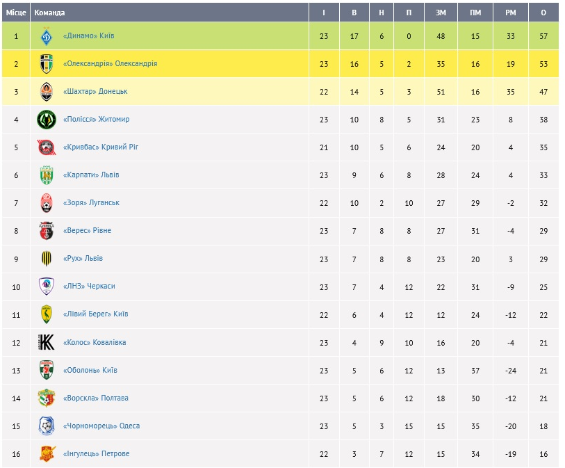Viewport: 565px width, 468px height.
Task: Click the «Місце» column header
Action: (x=16, y=13)
